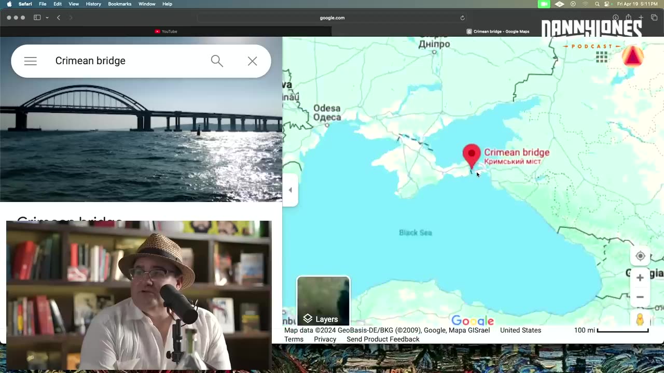Screen dimensions: 664x373
Task: Toggle the Safari sidebar button
Action: [37, 18]
